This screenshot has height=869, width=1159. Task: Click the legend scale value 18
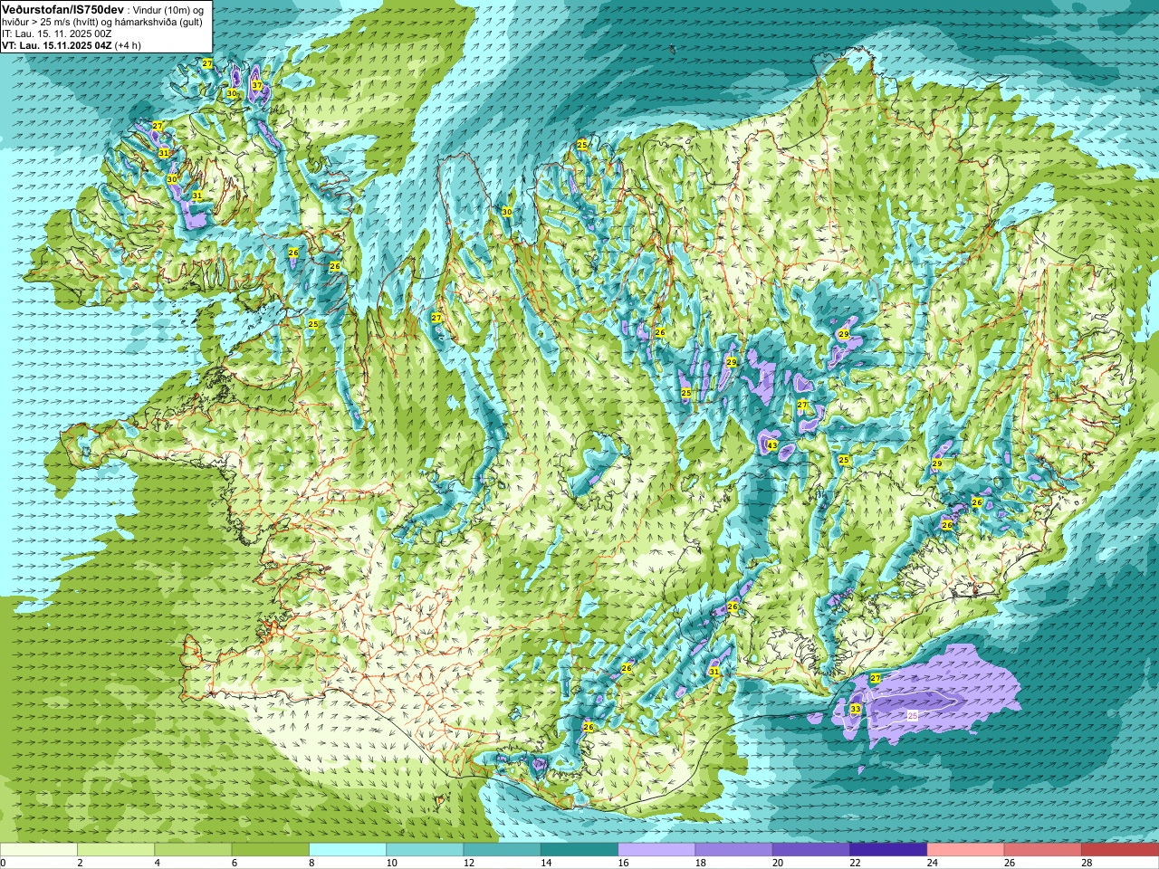click(700, 863)
